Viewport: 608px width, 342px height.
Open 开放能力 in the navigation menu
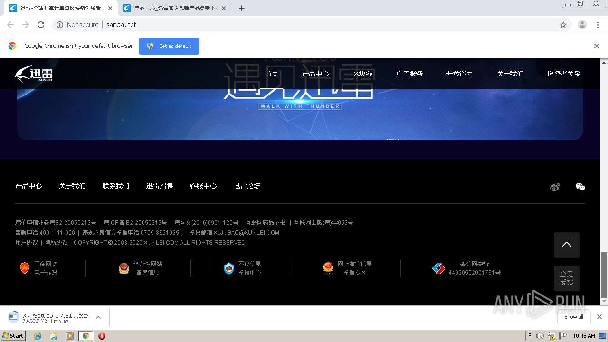(x=459, y=74)
